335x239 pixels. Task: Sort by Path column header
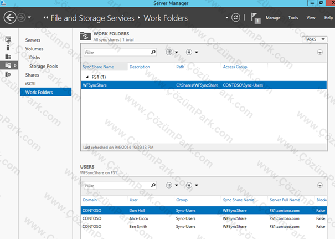(180, 67)
